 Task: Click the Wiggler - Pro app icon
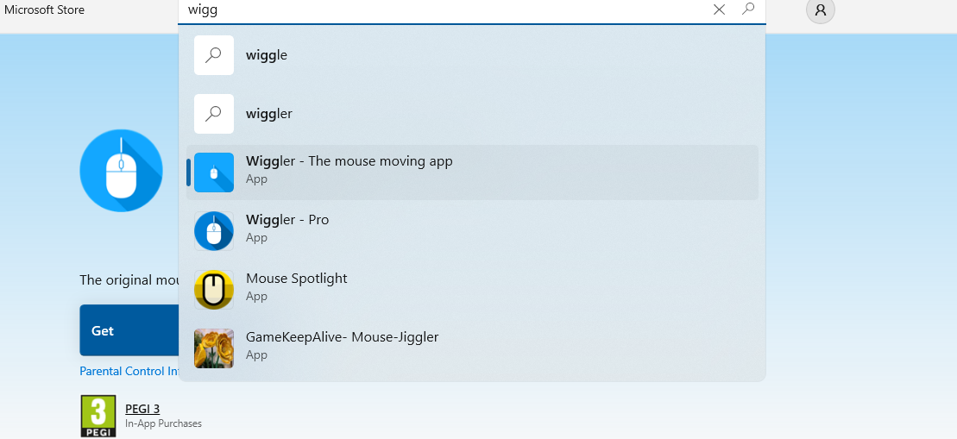point(214,231)
